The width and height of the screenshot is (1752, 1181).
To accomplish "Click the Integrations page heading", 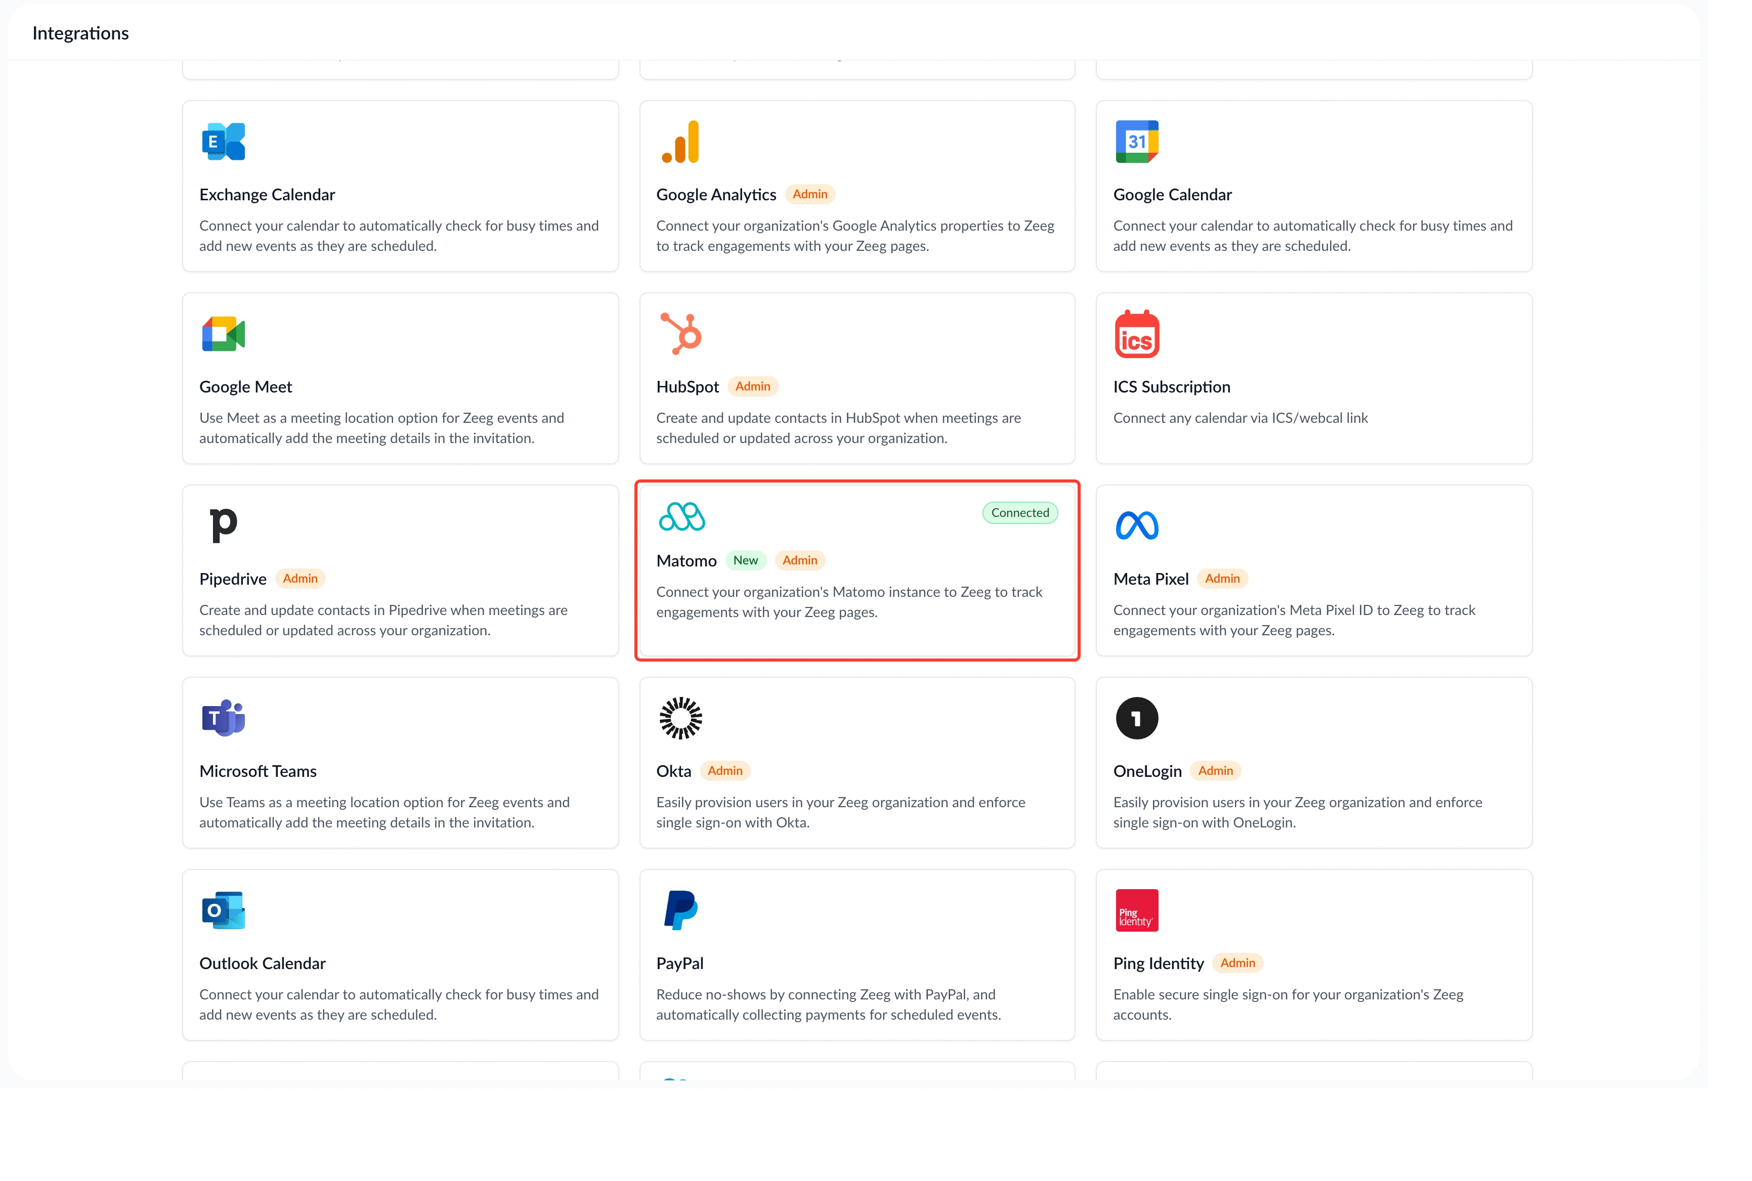I will click(x=80, y=33).
